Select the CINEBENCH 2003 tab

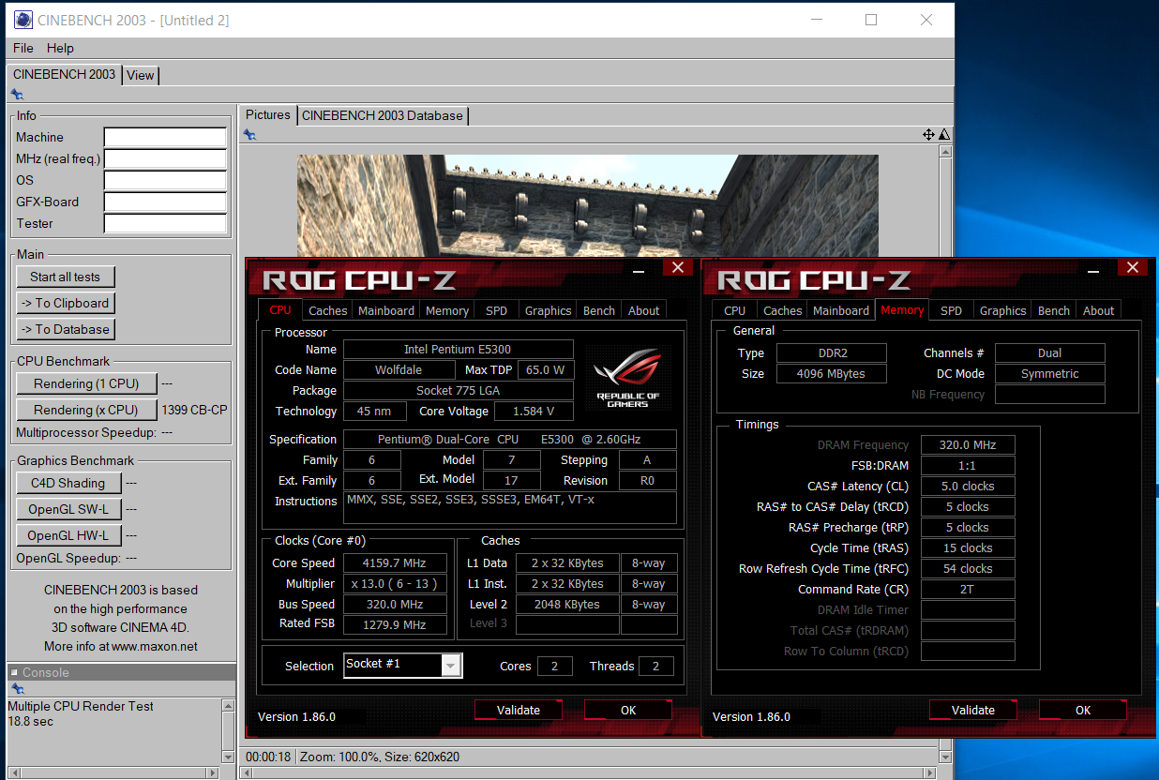coord(64,74)
